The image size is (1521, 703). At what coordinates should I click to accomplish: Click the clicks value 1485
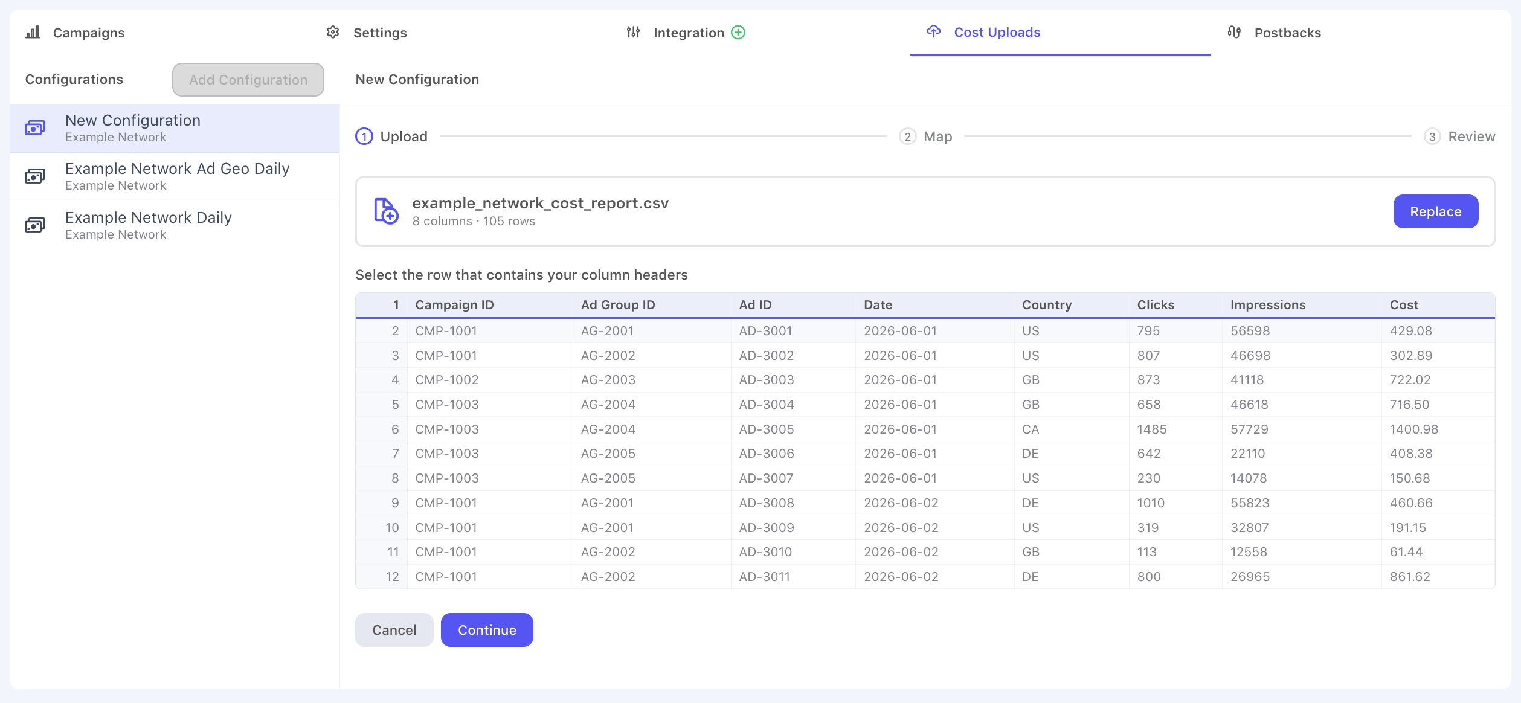pyautogui.click(x=1152, y=429)
